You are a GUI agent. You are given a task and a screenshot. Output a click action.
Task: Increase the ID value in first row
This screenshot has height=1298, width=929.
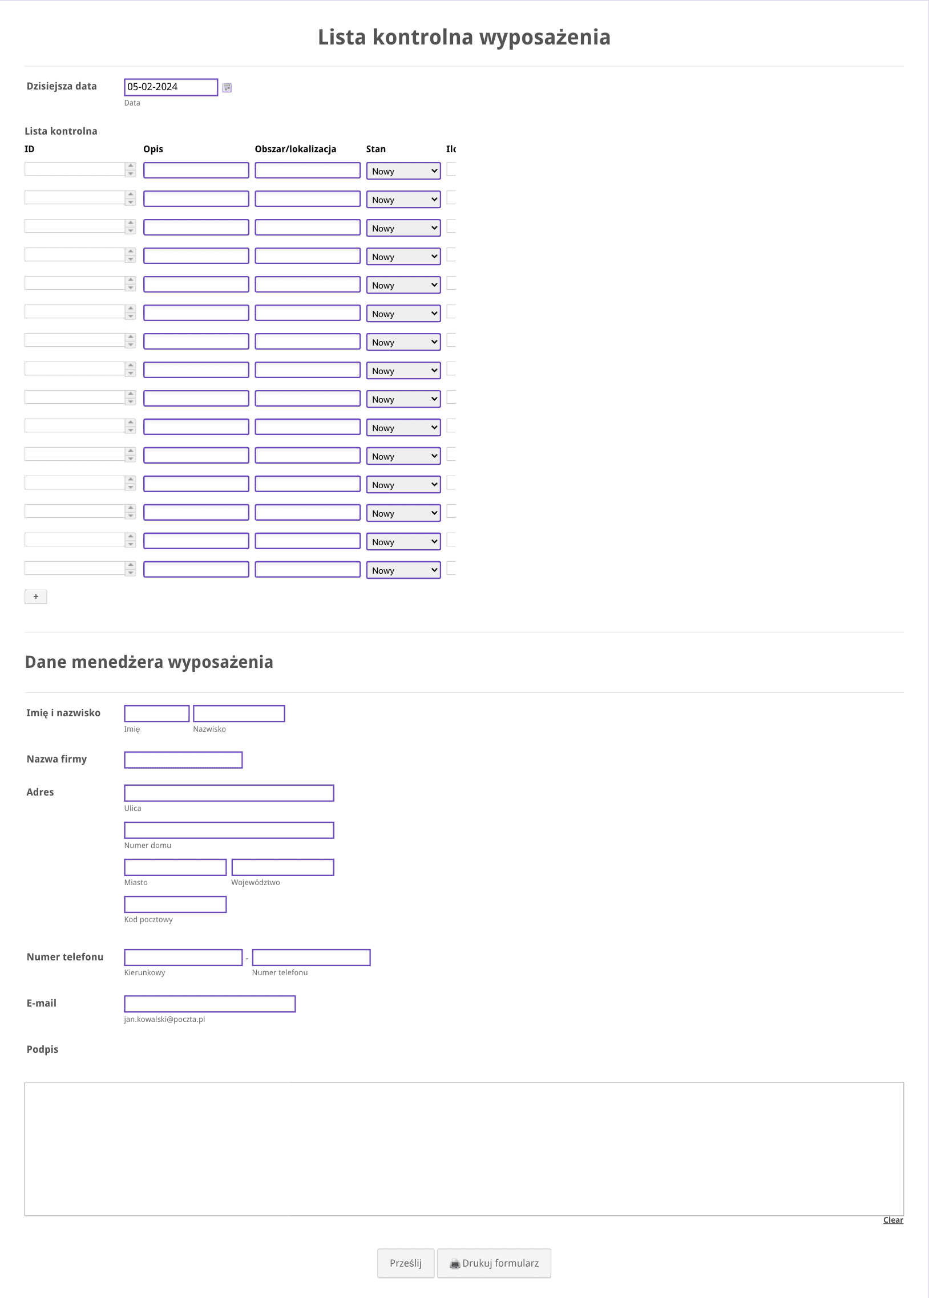(x=131, y=166)
